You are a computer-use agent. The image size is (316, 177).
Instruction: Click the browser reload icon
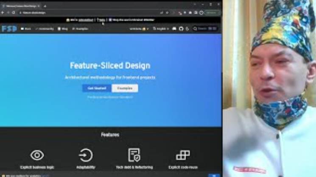click(x=14, y=12)
